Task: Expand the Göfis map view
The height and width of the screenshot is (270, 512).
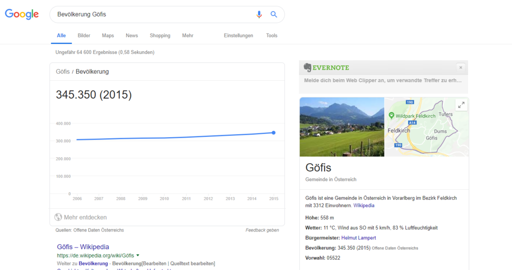Action: [x=461, y=105]
